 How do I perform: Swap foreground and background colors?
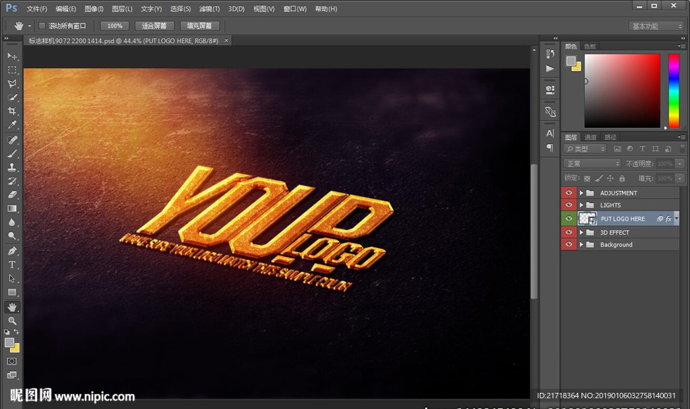(x=16, y=332)
